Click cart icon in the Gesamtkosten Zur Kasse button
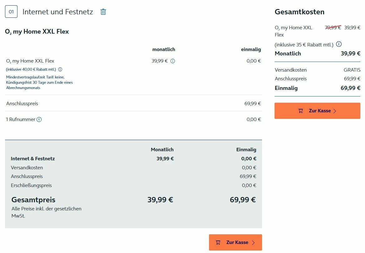The image size is (365, 253). pyautogui.click(x=301, y=111)
